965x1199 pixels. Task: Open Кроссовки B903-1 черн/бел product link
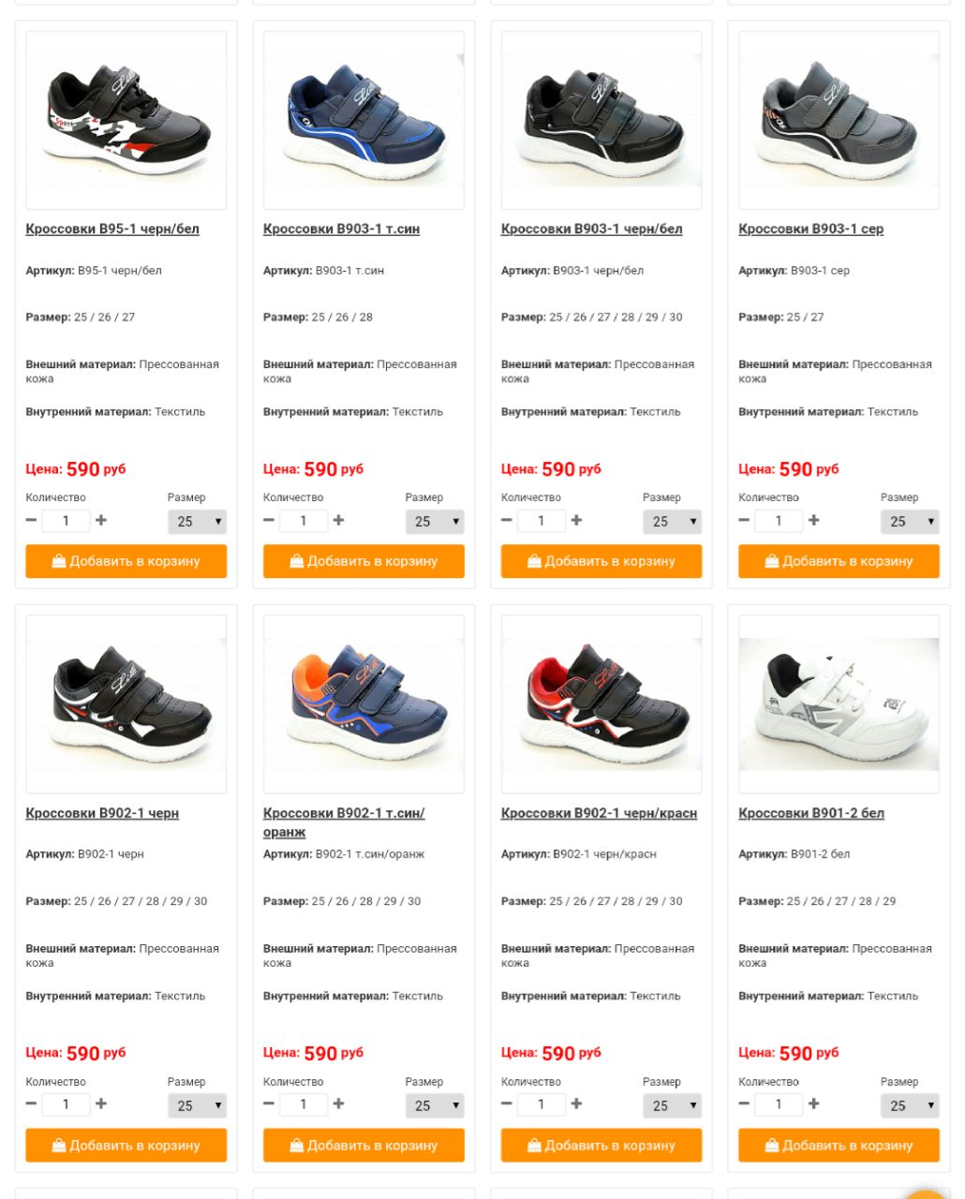coord(591,229)
